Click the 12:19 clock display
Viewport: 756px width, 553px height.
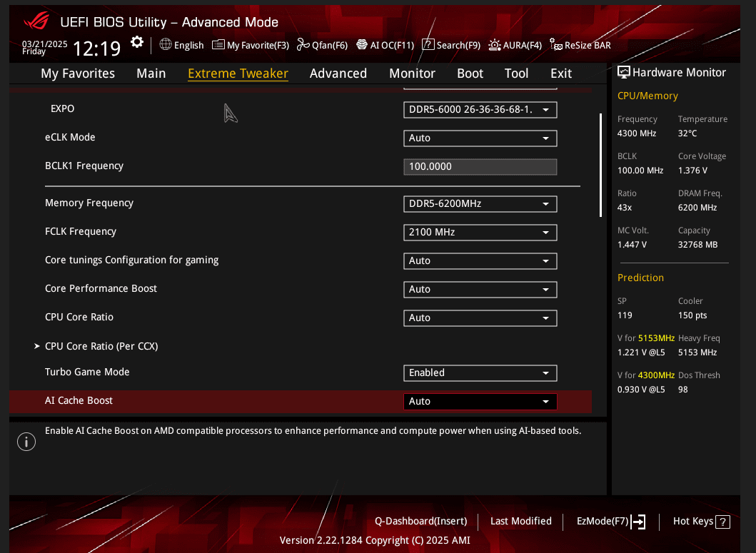coord(96,49)
